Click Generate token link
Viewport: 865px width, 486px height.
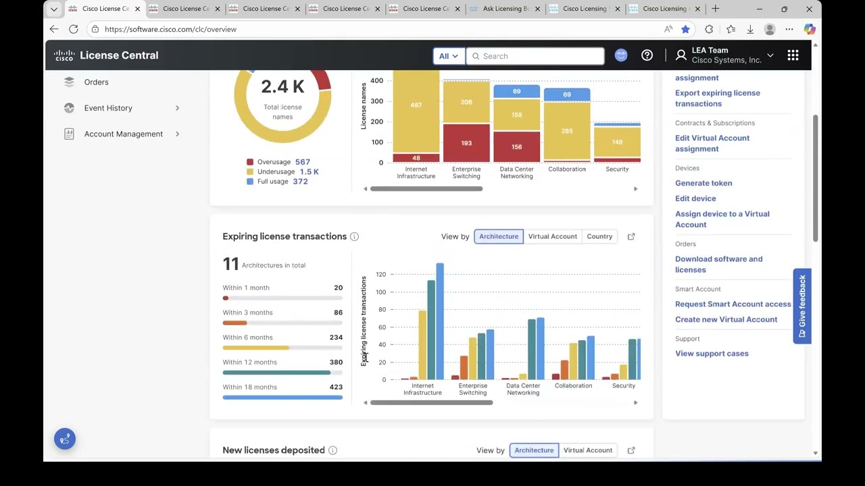(703, 183)
